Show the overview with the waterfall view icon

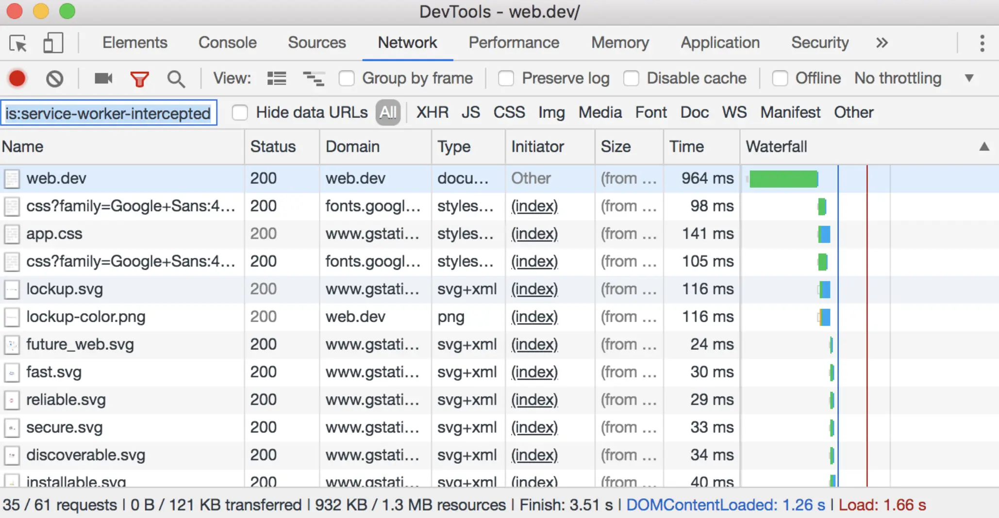(313, 78)
